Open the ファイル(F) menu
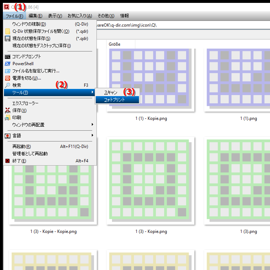270x270 pixels. click(x=14, y=16)
